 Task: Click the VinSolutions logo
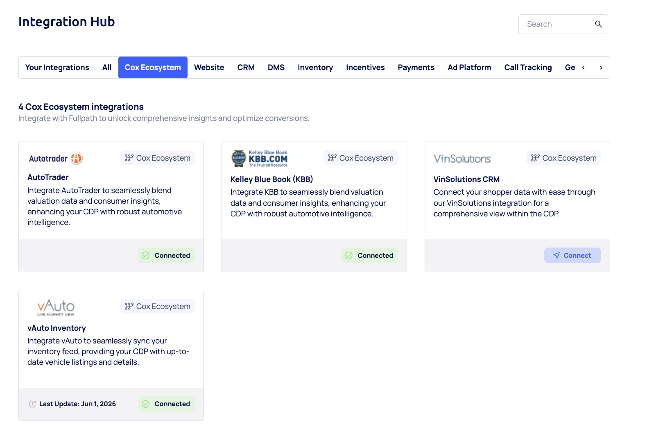462,159
